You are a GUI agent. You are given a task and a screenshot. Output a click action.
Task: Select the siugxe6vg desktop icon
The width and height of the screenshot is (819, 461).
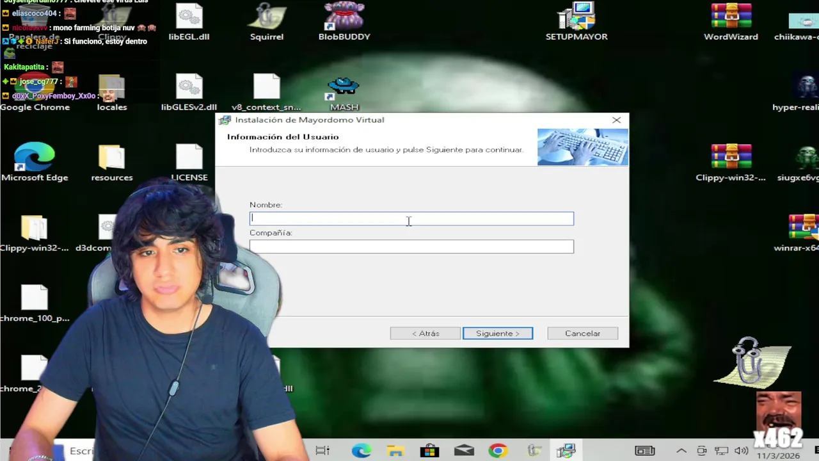(x=799, y=163)
